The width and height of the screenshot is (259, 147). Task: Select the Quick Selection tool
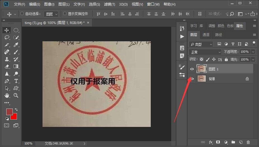pos(16,38)
